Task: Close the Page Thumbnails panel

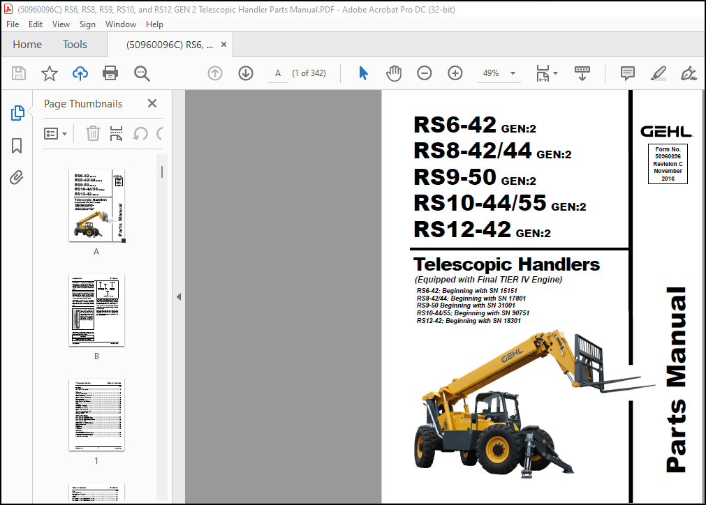Action: click(152, 103)
